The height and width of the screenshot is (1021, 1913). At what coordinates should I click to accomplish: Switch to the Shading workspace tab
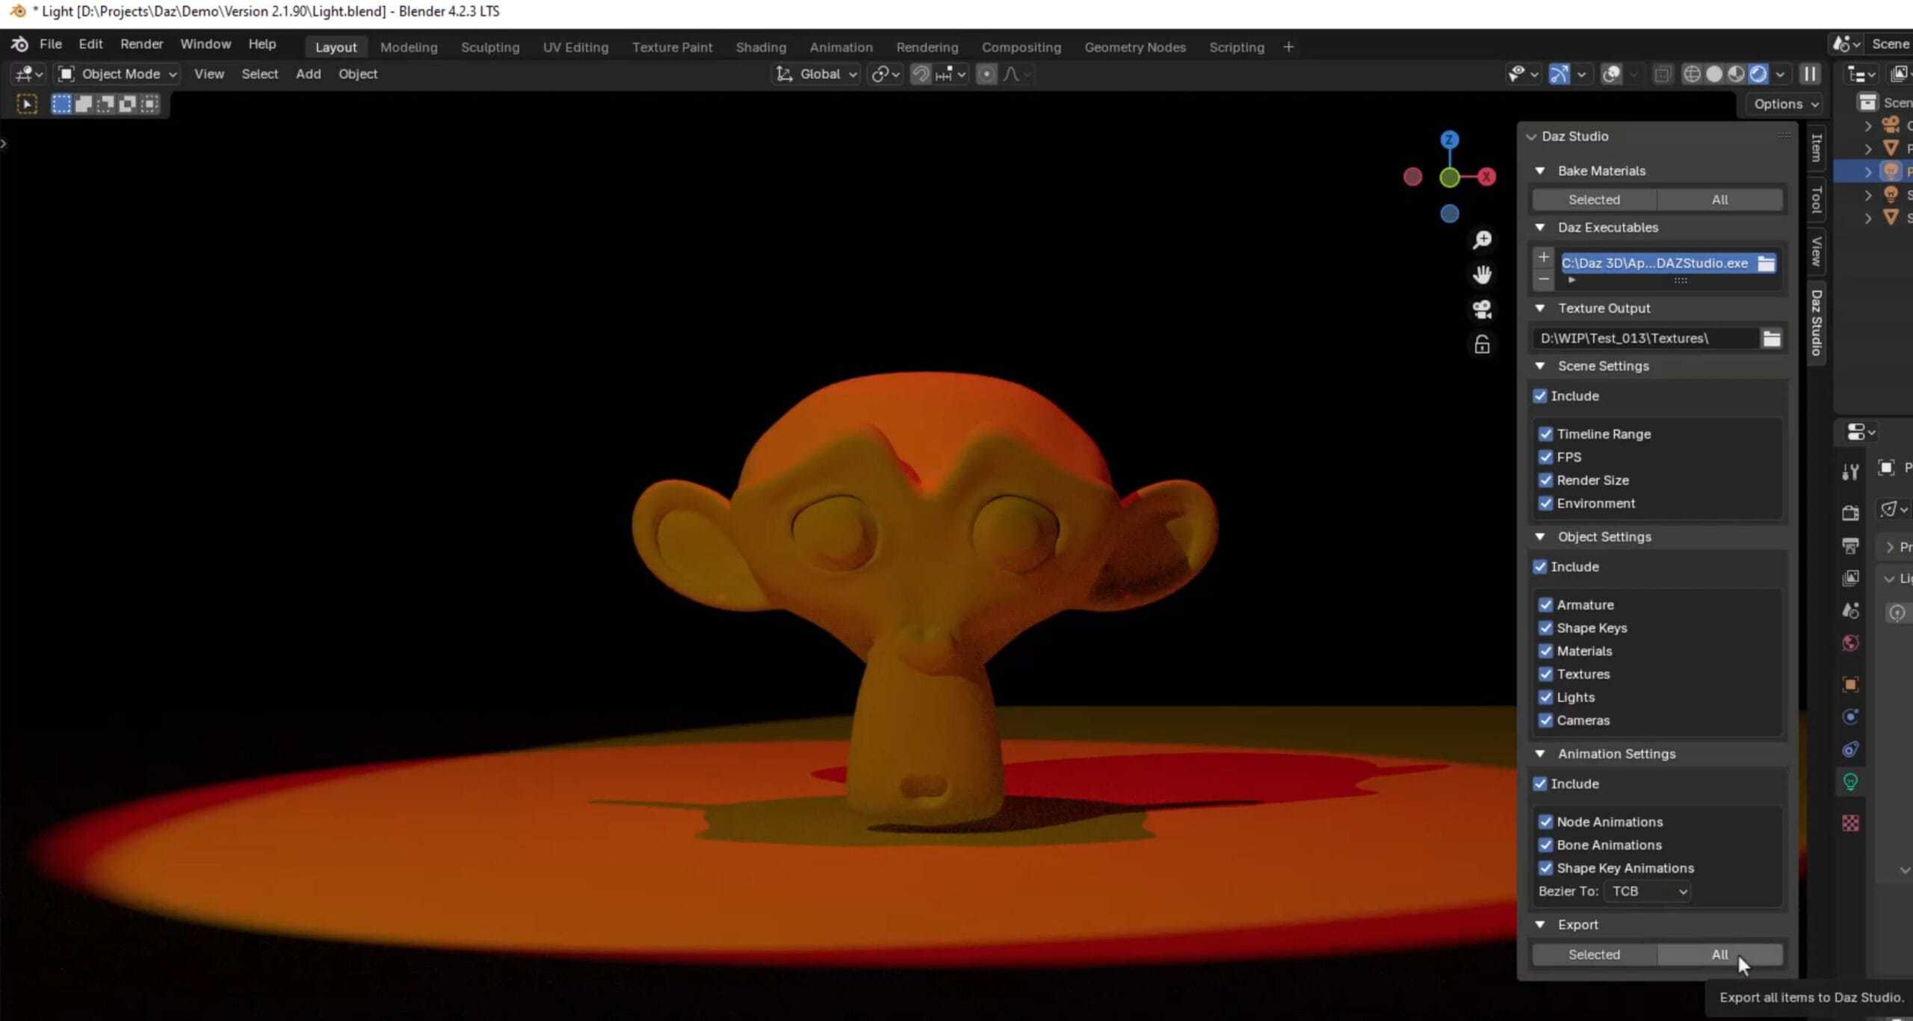click(760, 47)
